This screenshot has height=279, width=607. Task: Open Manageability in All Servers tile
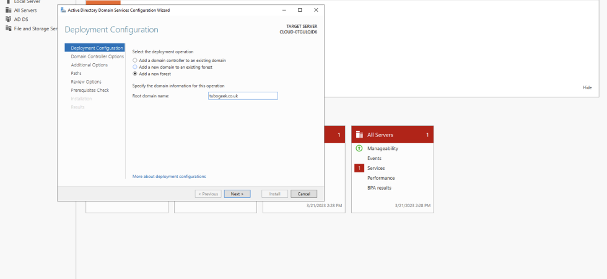[383, 148]
